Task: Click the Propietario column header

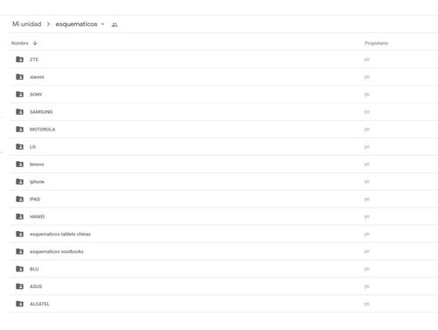Action: pyautogui.click(x=377, y=43)
